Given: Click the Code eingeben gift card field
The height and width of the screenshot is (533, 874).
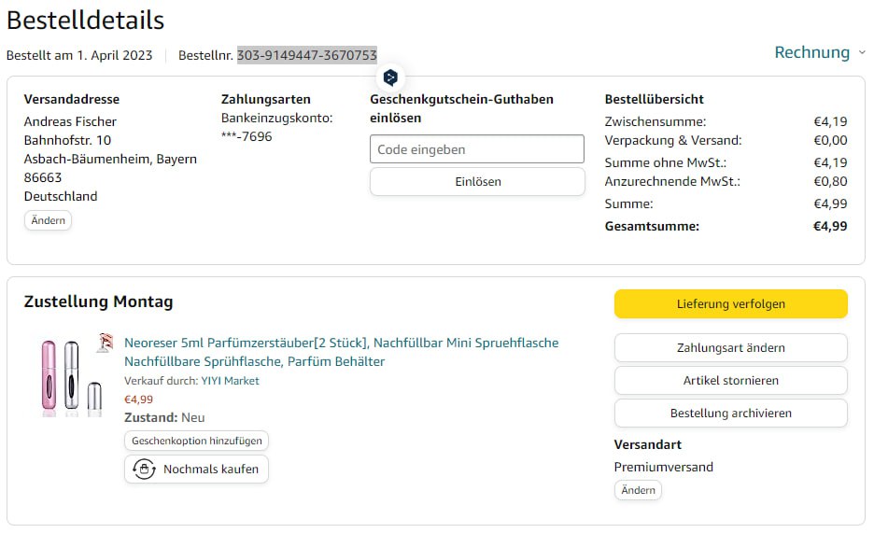Looking at the screenshot, I should (x=476, y=149).
